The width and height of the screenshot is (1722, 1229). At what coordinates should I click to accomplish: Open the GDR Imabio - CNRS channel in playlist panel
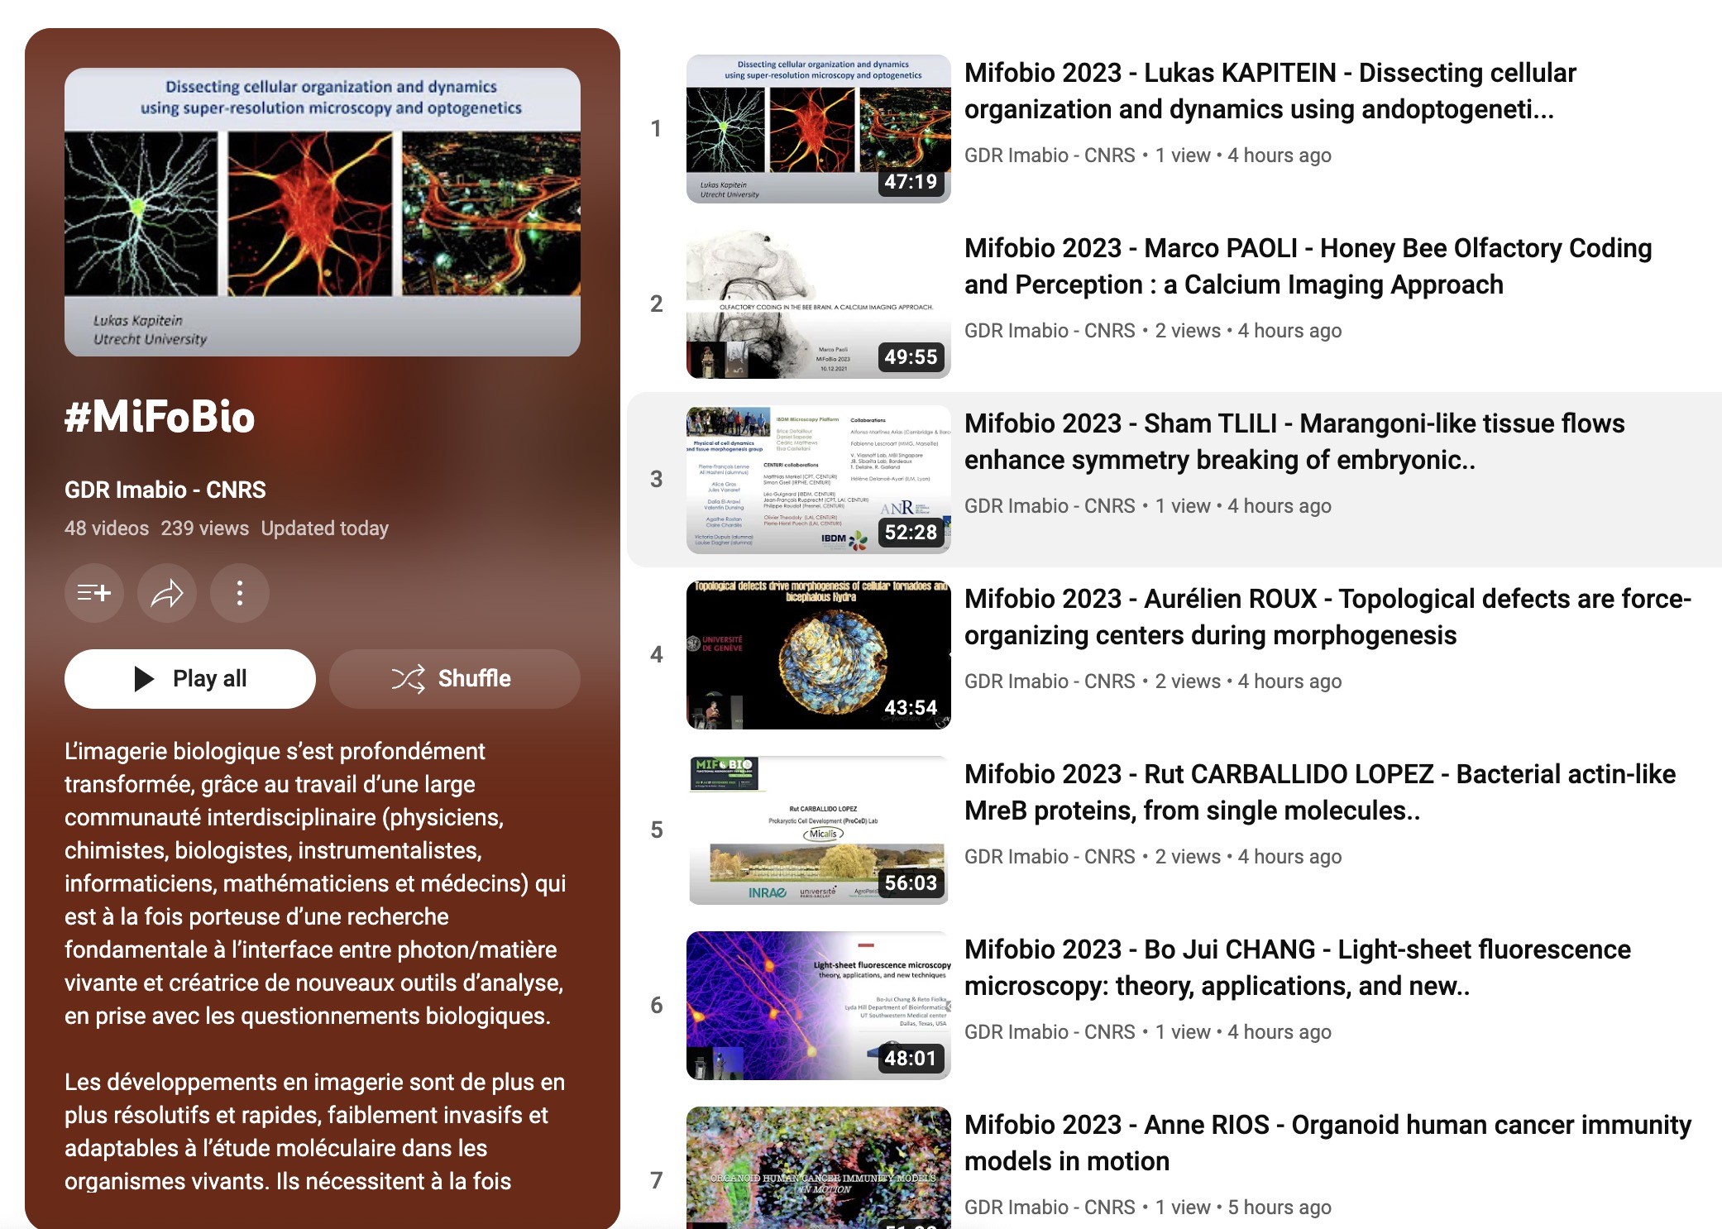(165, 490)
